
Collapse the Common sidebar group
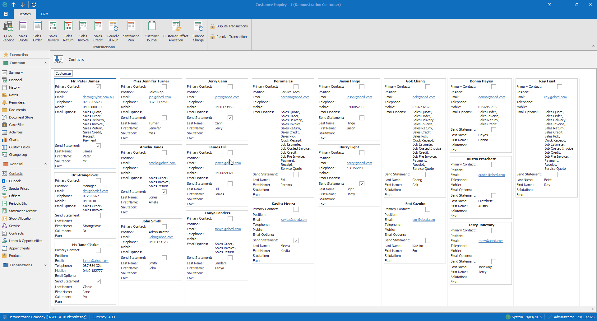click(46, 63)
